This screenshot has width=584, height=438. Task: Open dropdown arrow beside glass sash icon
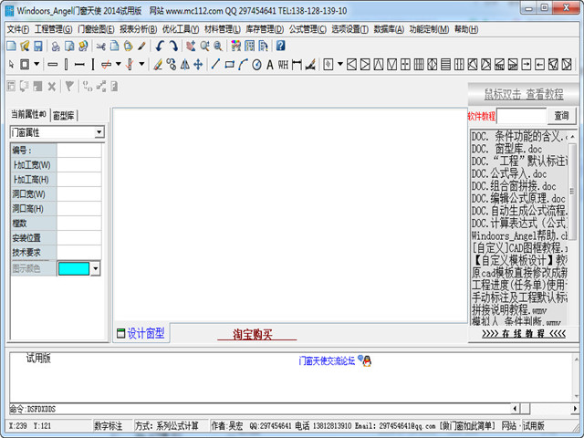coord(340,64)
